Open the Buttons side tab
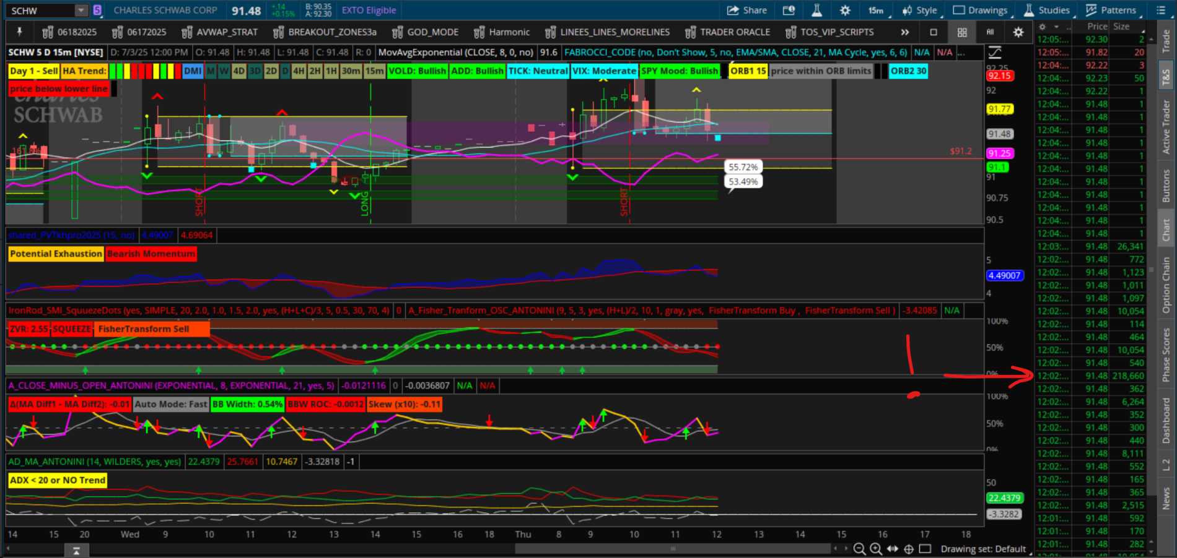Image resolution: width=1177 pixels, height=558 pixels. pos(1166,186)
